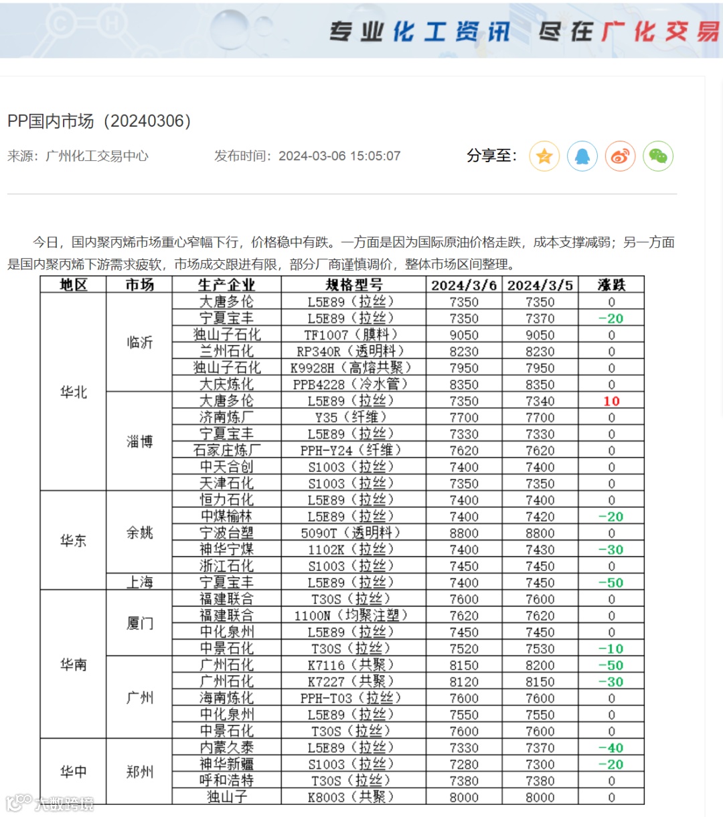Select the 生产企业 column header
This screenshot has height=817, width=723.
(x=227, y=285)
